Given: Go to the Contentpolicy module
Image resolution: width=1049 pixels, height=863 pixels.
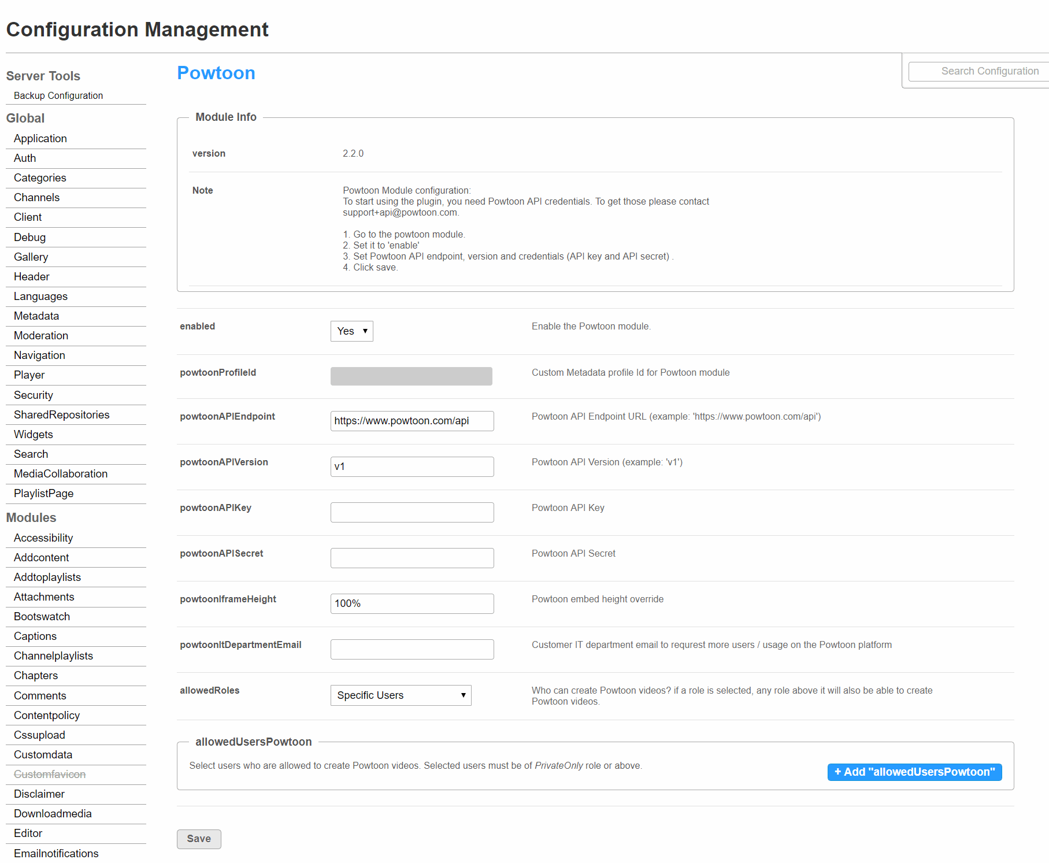Looking at the screenshot, I should pos(47,716).
